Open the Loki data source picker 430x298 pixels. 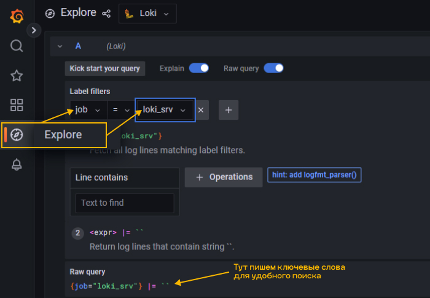coord(147,14)
